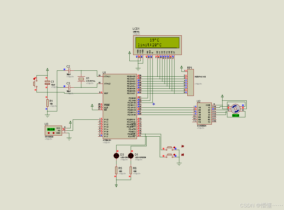Click the power terminal left of the LCD pins

(129, 52)
